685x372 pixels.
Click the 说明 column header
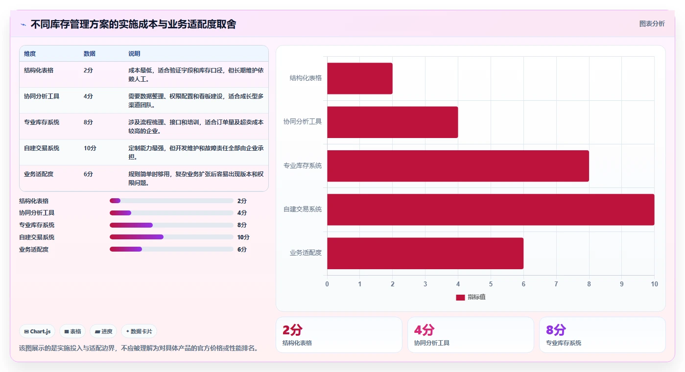point(134,54)
